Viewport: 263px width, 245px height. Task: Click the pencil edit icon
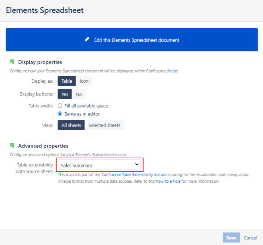87,40
